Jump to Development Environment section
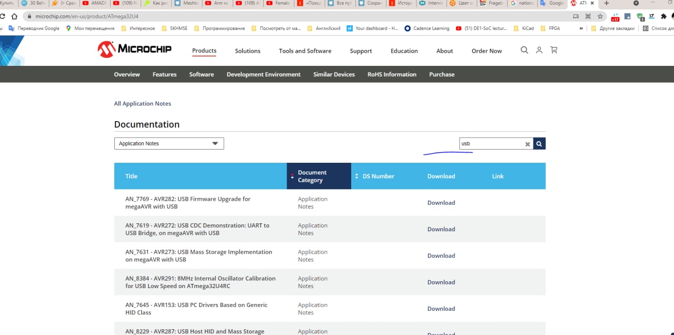 point(263,74)
